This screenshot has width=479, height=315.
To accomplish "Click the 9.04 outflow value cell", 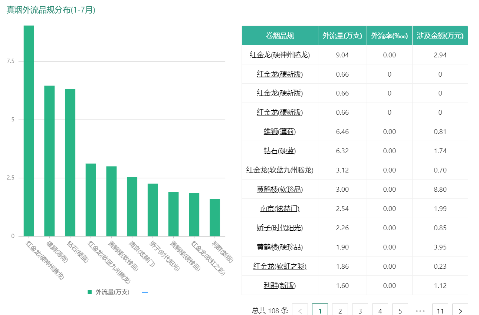I will click(x=342, y=55).
